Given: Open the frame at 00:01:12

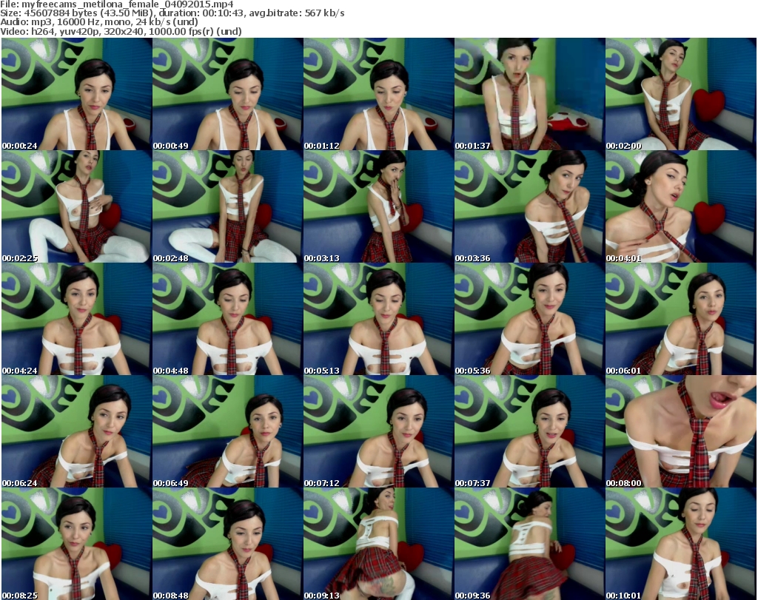Looking at the screenshot, I should 378,94.
